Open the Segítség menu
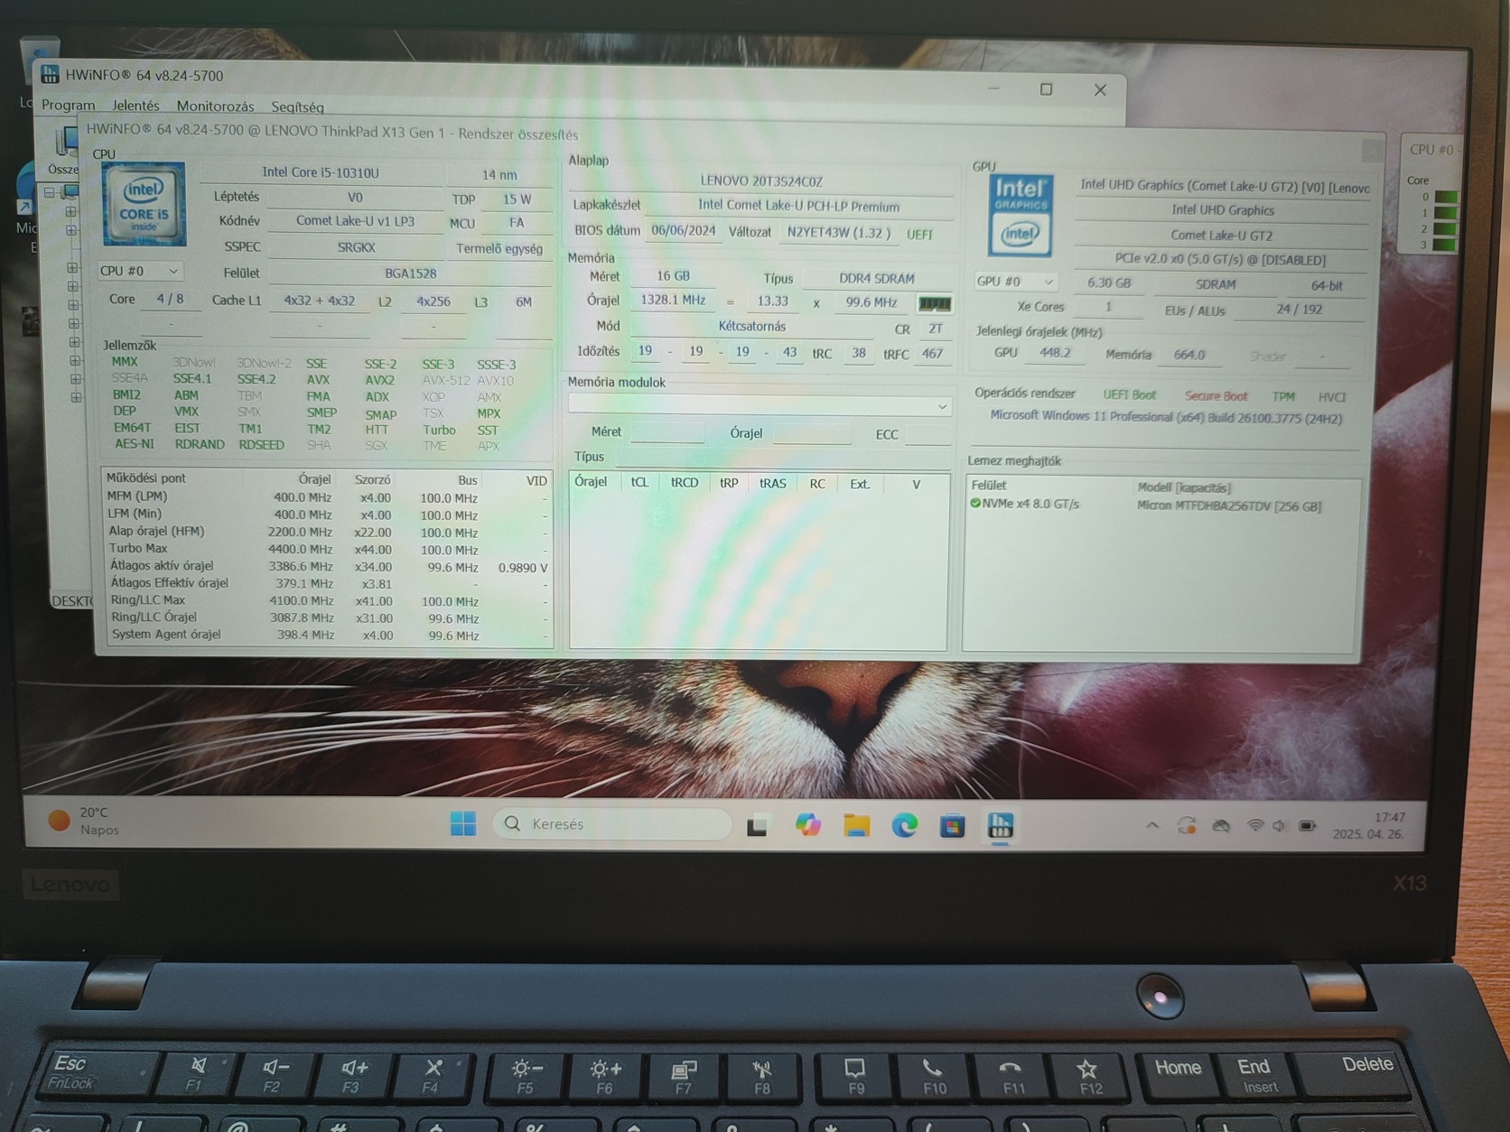 coord(297,107)
